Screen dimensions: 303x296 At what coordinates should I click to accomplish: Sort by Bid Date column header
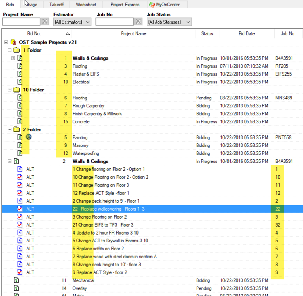[x=247, y=34]
